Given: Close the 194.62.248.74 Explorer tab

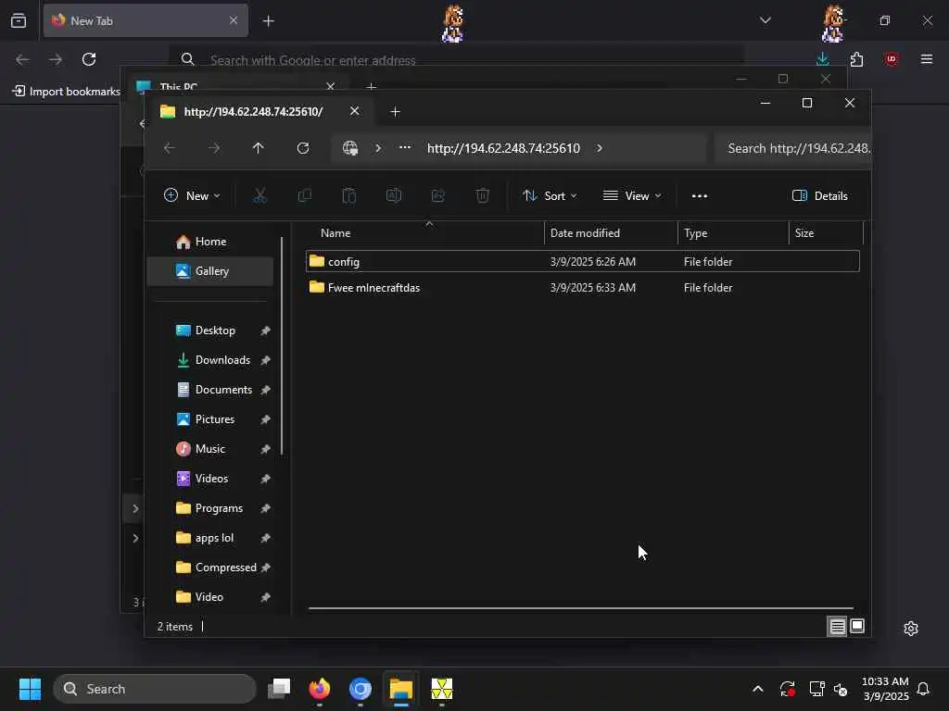Looking at the screenshot, I should (x=355, y=111).
